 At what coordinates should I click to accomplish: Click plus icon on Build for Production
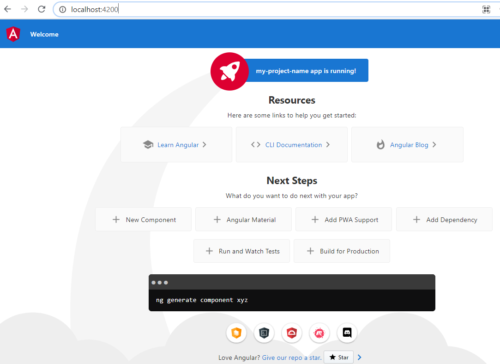pyautogui.click(x=310, y=251)
